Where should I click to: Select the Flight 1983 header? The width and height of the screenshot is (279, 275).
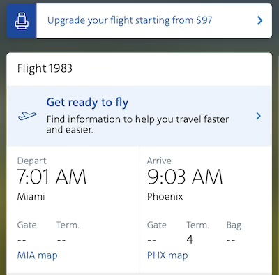45,68
